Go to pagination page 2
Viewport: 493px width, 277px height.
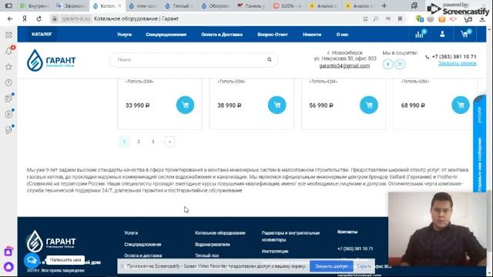139,142
